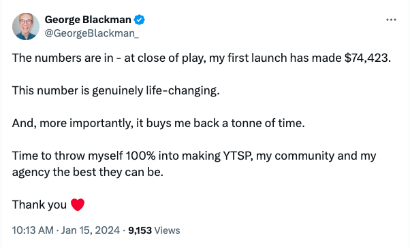Viewport: 410px width, 248px height.
Task: Open the @GeorgeBlackman_ handle link
Action: tap(92, 33)
